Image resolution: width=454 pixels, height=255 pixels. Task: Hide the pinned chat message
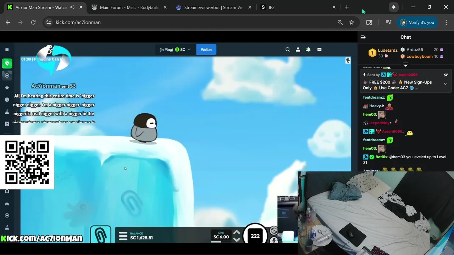coord(446,75)
